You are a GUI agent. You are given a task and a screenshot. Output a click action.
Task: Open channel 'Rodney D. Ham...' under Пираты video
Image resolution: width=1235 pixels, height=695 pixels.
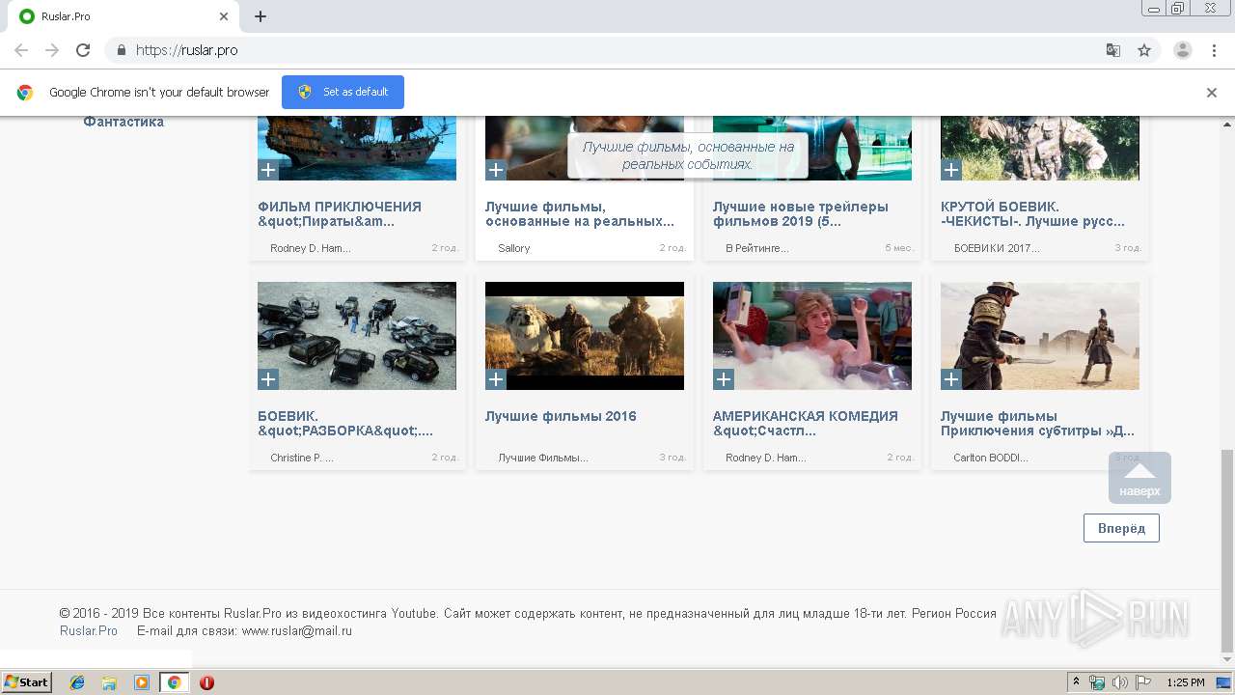pos(311,248)
